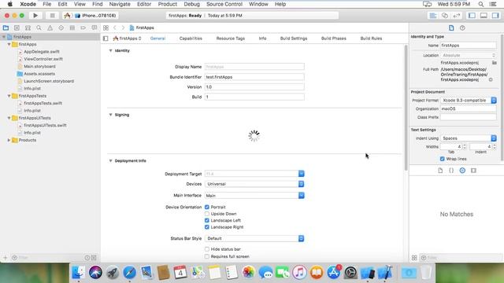Expand the Products group
504x283 pixels.
[9, 140]
